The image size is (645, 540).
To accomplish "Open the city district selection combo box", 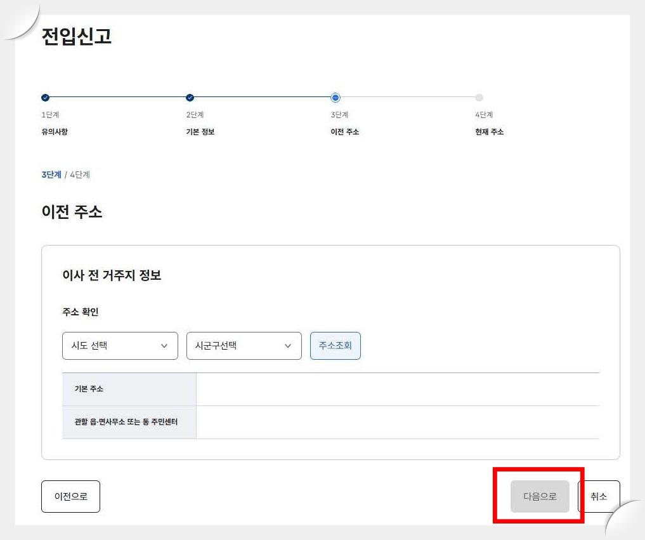I will point(244,346).
